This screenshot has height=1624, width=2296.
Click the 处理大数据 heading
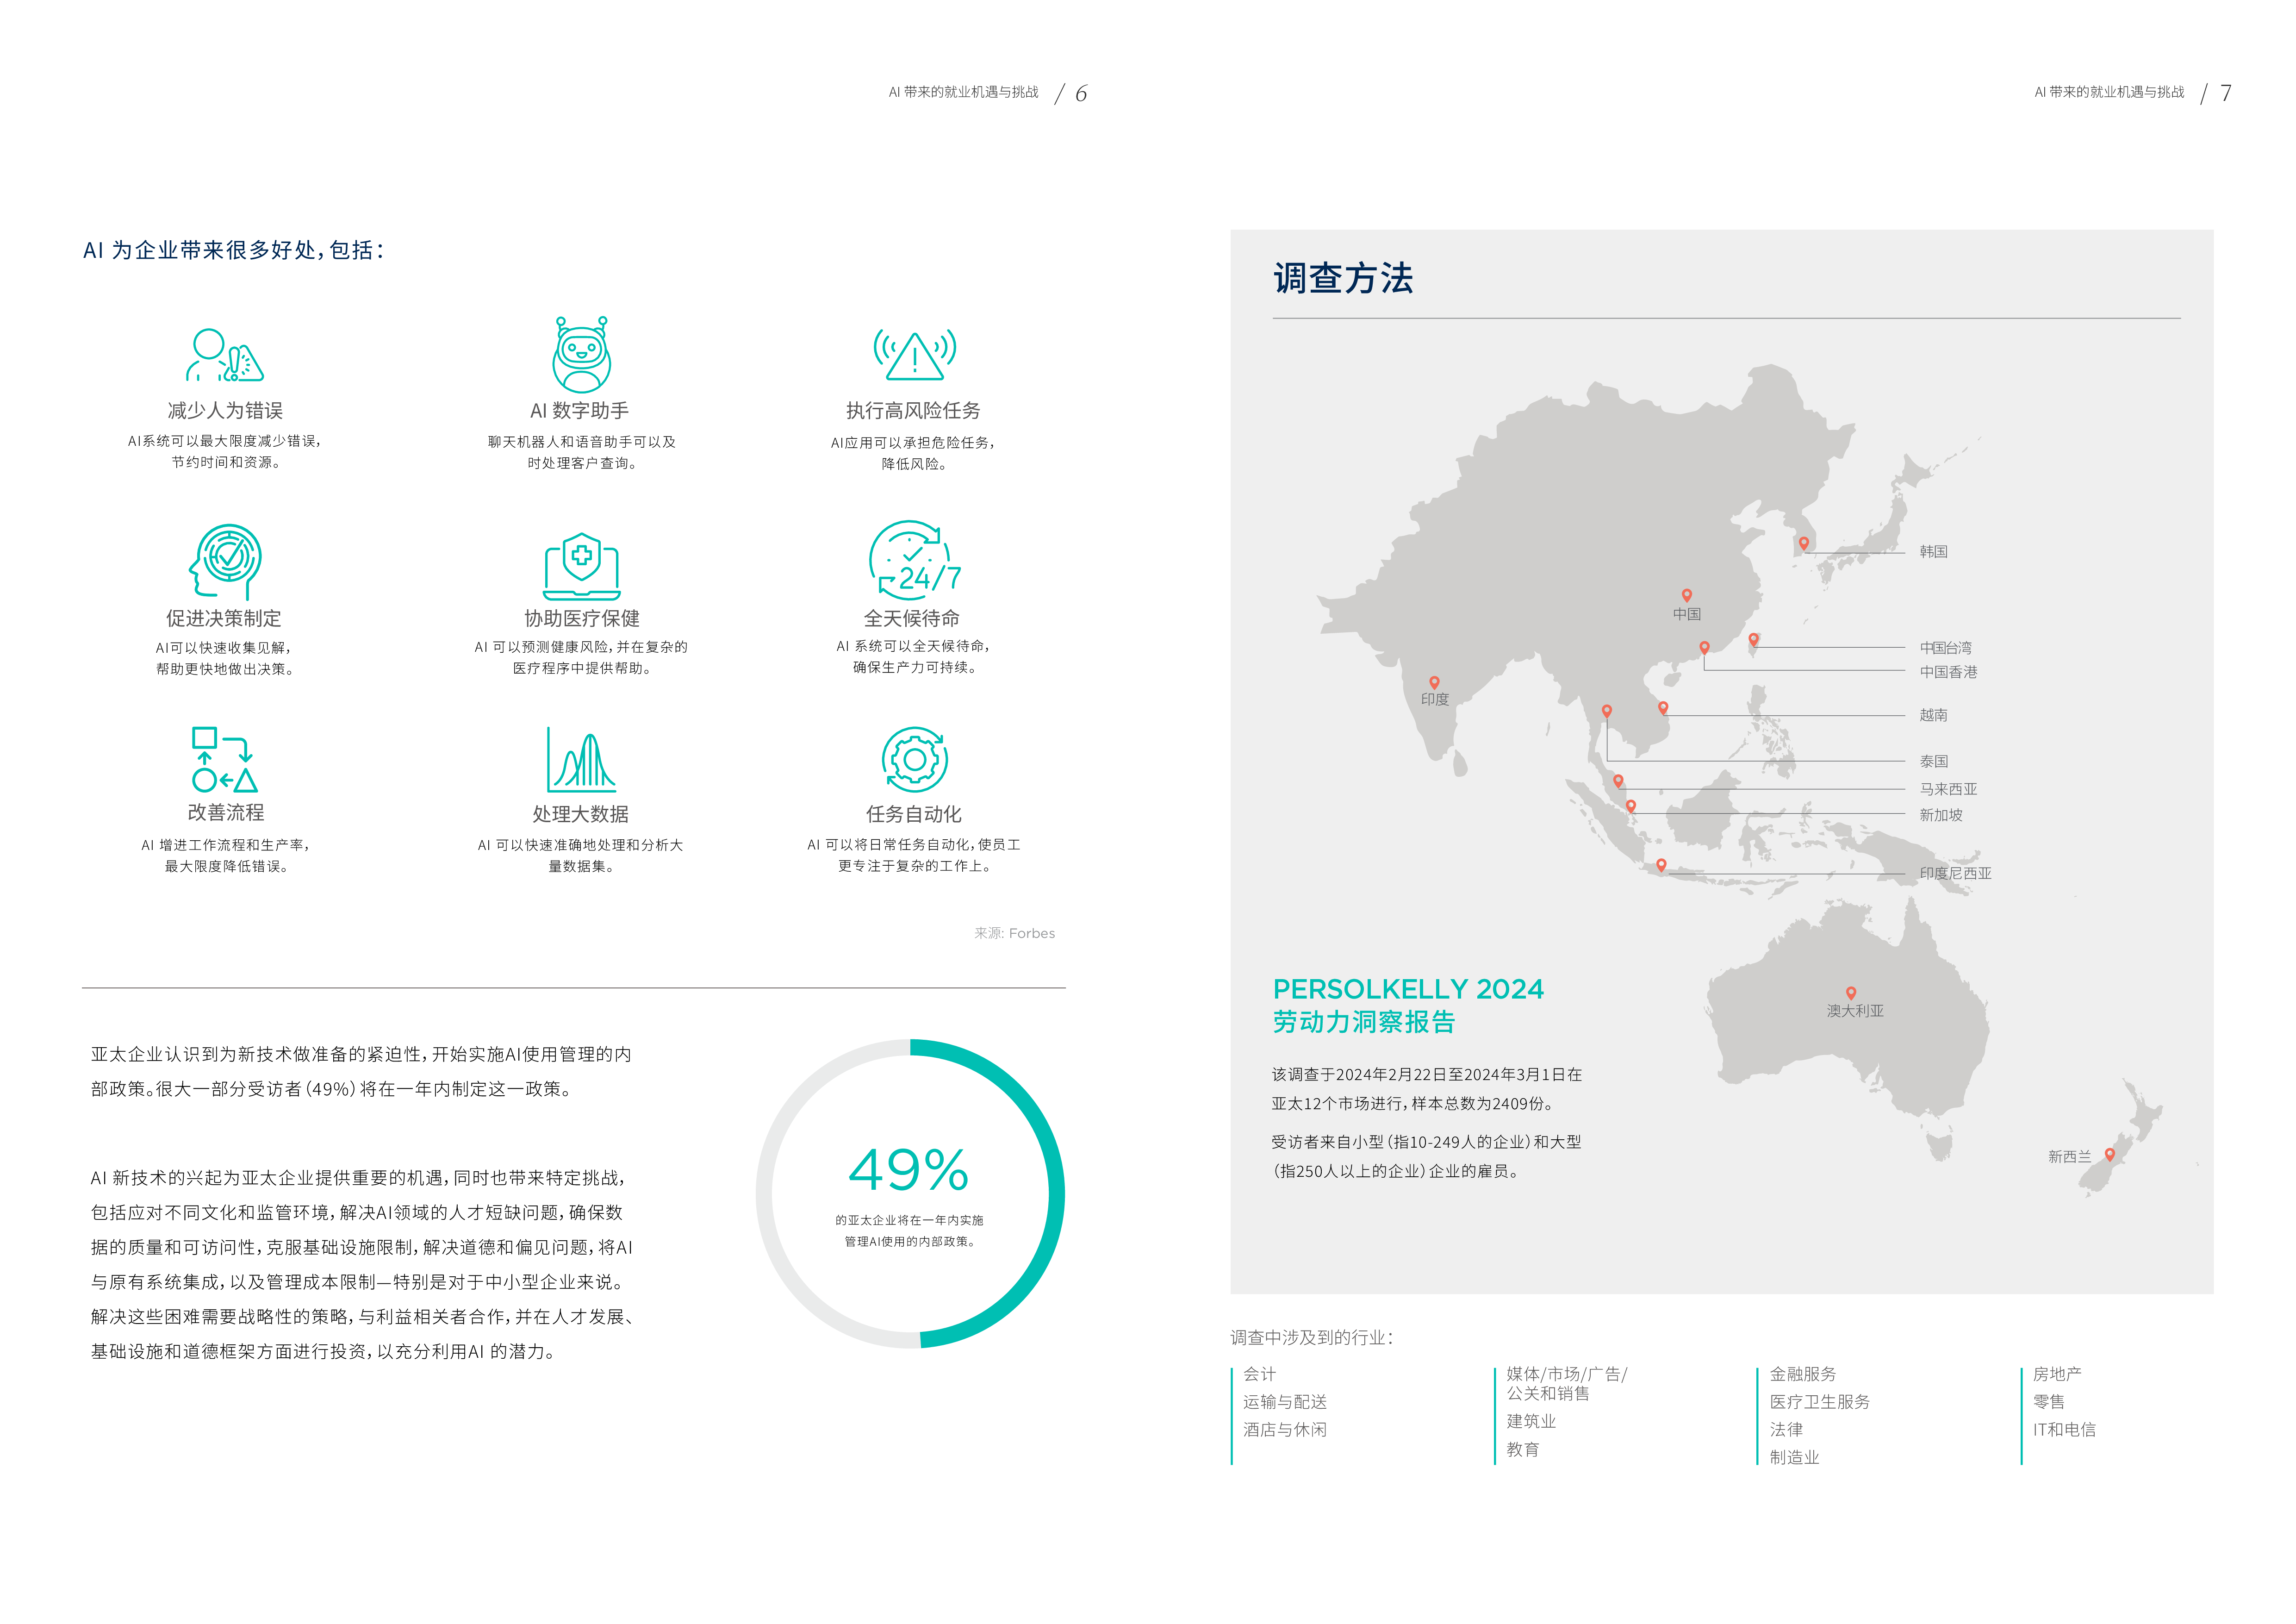[x=581, y=814]
